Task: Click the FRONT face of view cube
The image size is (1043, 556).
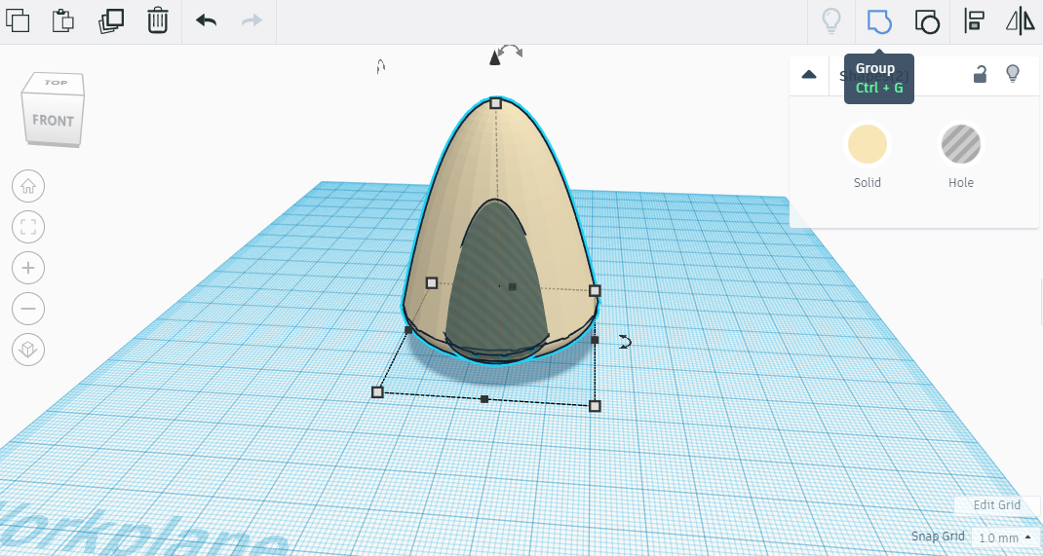Action: 54,120
